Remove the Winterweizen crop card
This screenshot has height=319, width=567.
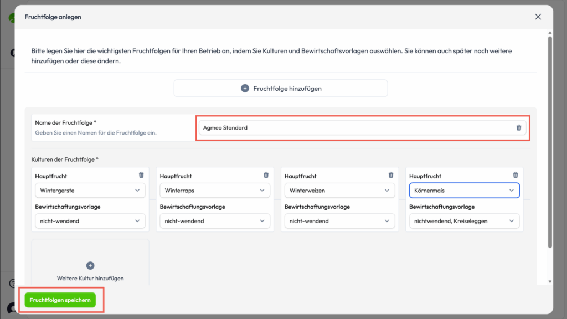tap(391, 175)
